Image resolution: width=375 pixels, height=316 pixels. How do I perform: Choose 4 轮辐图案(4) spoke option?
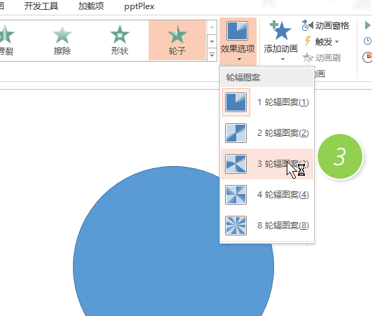click(x=266, y=195)
